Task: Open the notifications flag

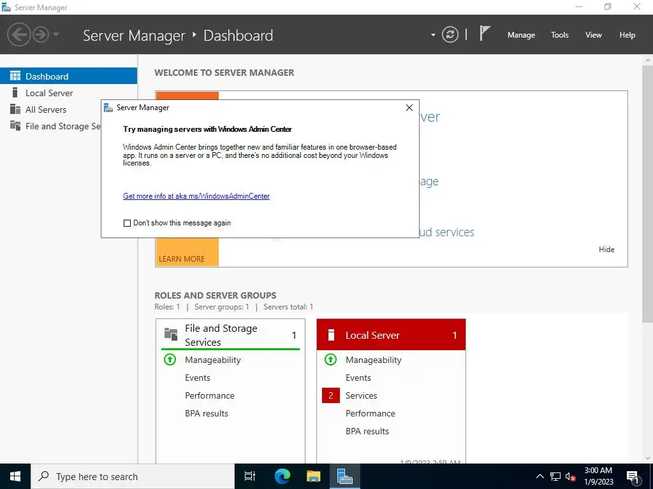Action: (485, 33)
